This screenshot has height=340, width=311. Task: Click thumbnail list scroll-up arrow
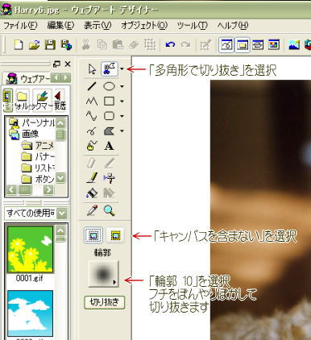[x=60, y=230]
